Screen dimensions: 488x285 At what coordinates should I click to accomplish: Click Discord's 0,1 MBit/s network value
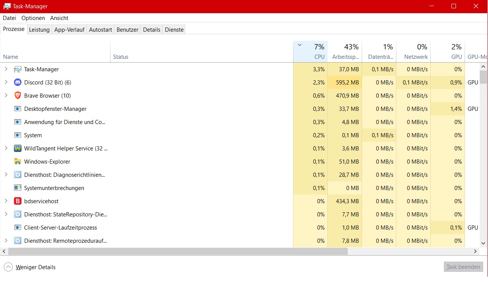click(x=415, y=83)
